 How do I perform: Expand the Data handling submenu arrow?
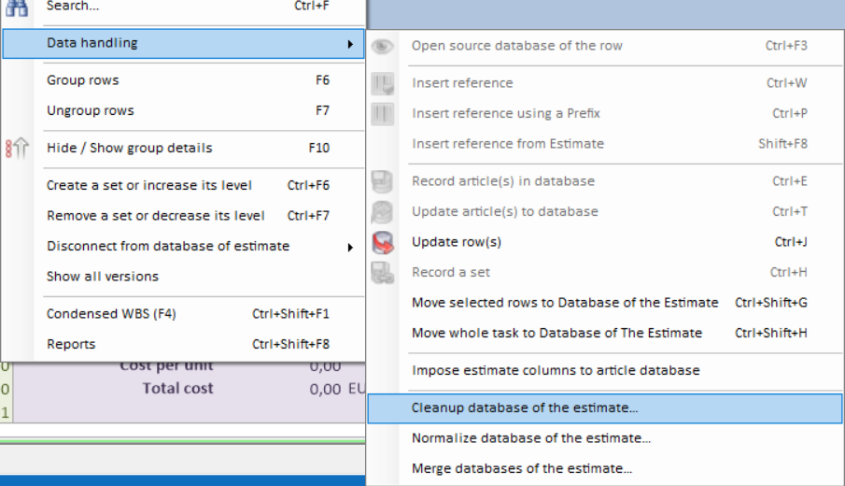[x=350, y=44]
